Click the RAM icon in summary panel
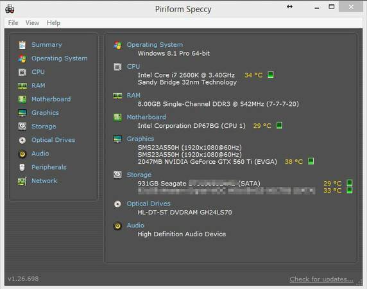This screenshot has width=367, height=289. tap(117, 96)
